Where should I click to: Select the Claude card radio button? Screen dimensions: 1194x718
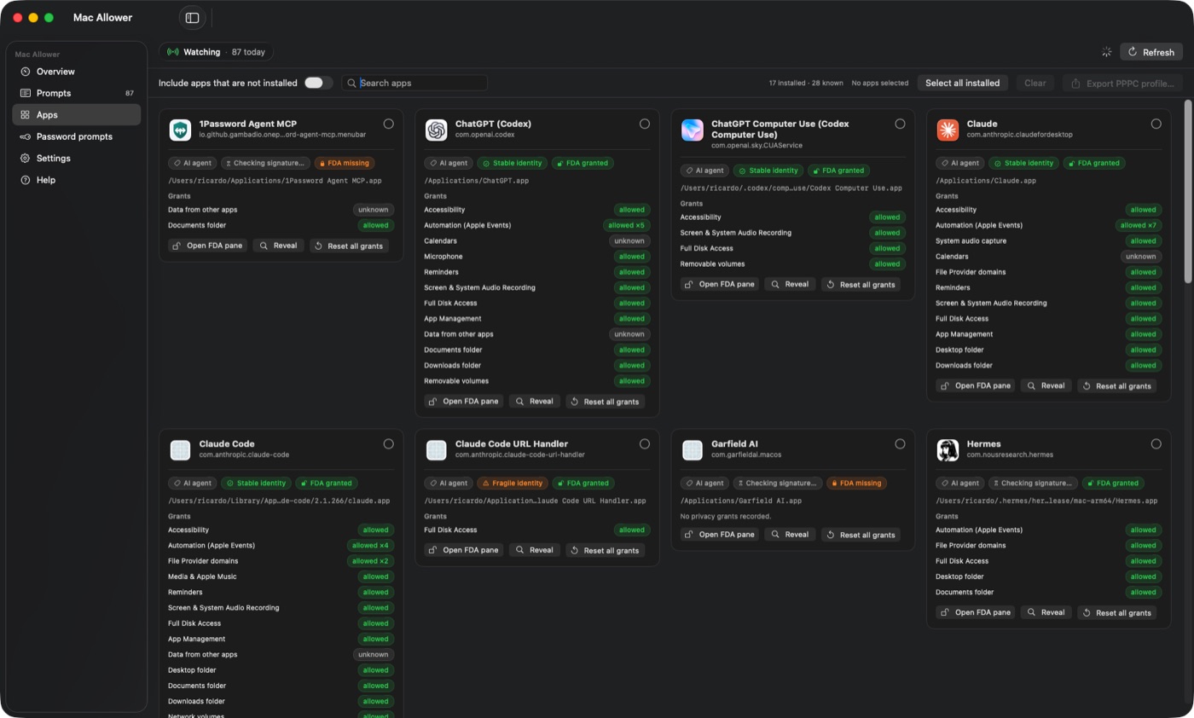[x=1156, y=124]
